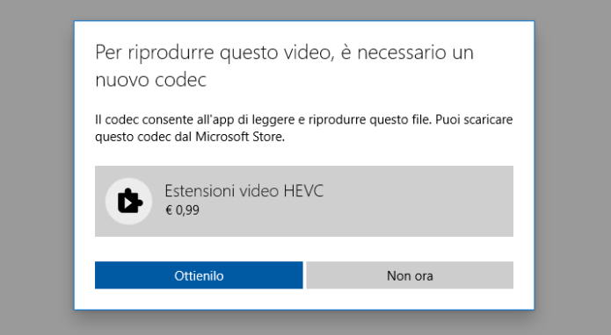
Task: Click the words "nuovo codec" in the heading
Action: (151, 80)
